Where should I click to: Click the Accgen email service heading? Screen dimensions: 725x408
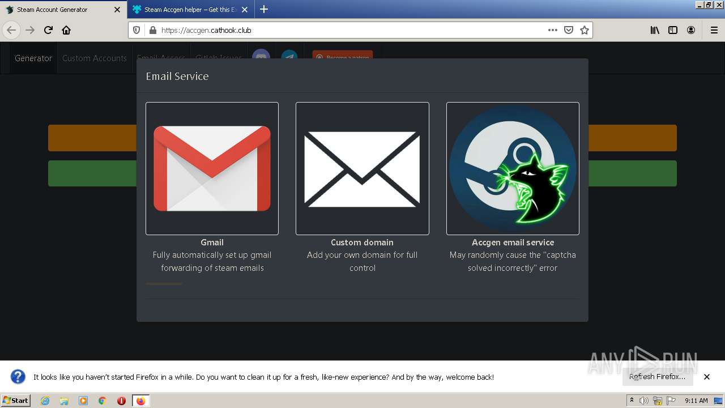[x=513, y=243]
